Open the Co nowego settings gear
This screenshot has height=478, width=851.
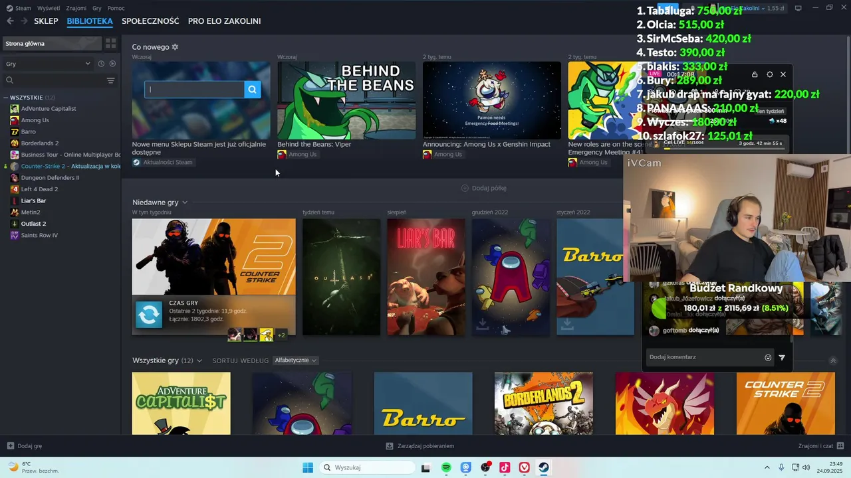175,47
